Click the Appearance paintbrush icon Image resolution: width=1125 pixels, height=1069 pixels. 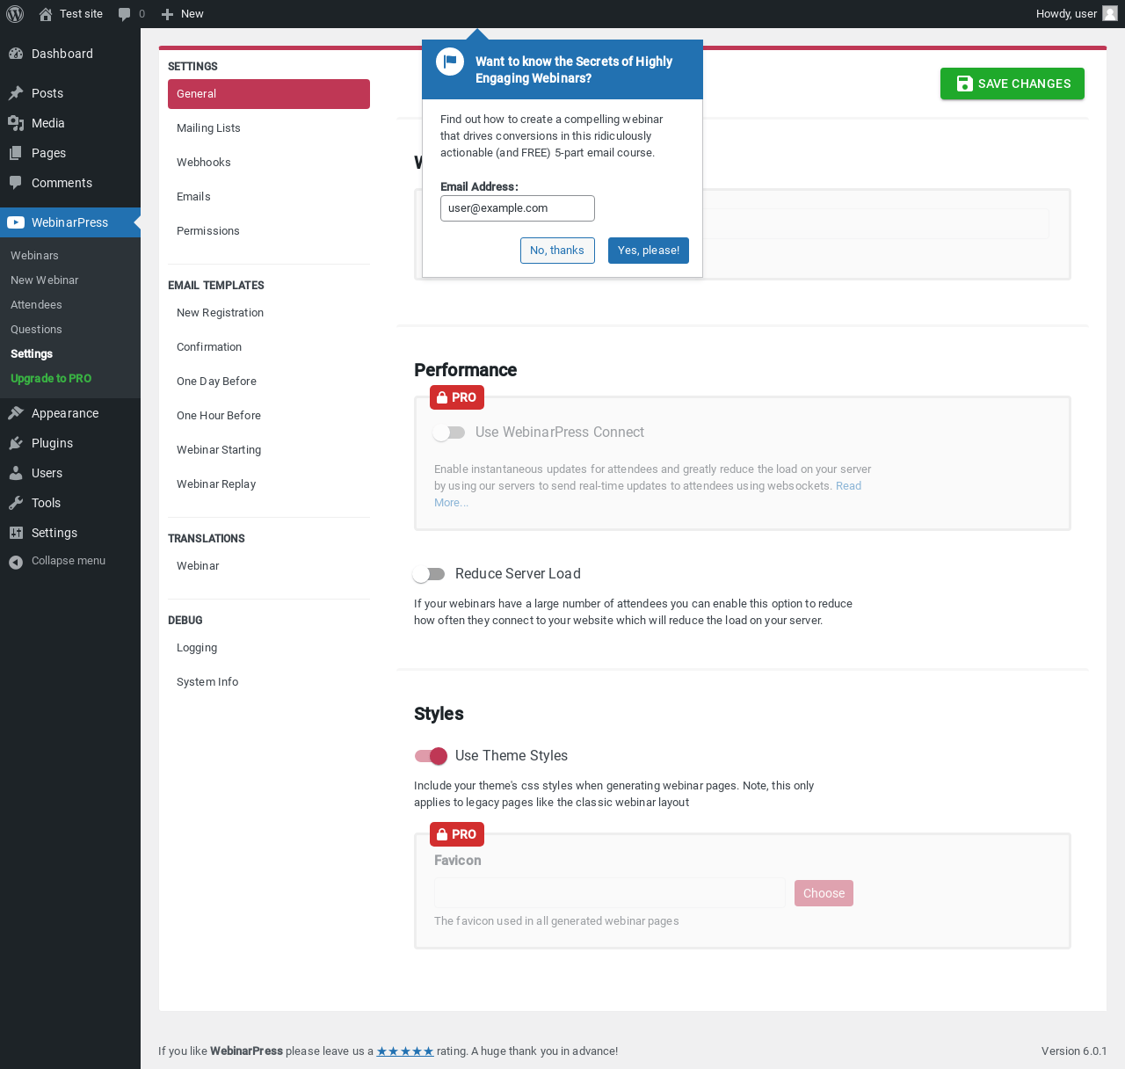click(16, 413)
